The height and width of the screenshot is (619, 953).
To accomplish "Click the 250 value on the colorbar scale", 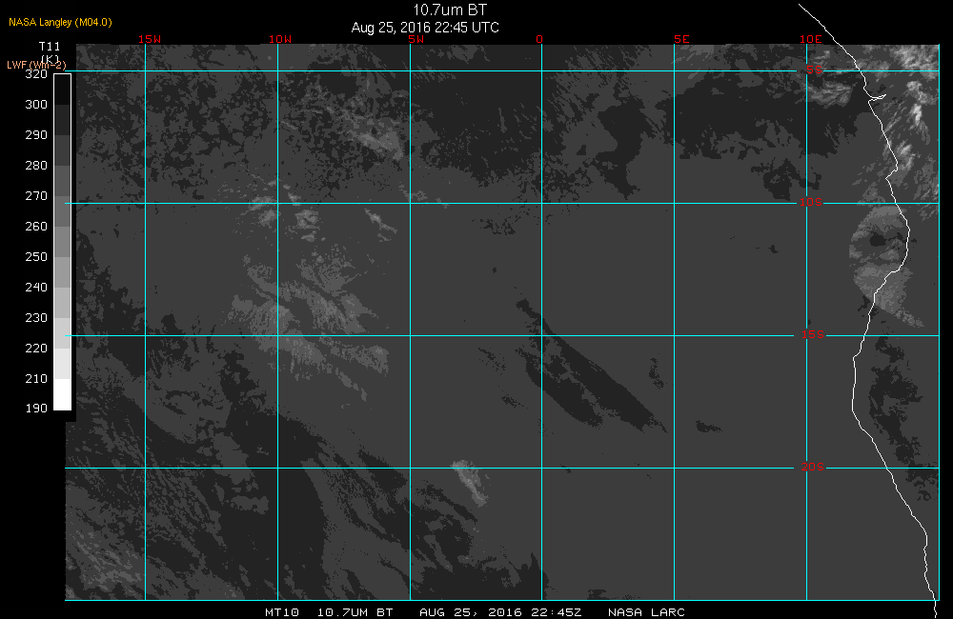I will point(36,256).
